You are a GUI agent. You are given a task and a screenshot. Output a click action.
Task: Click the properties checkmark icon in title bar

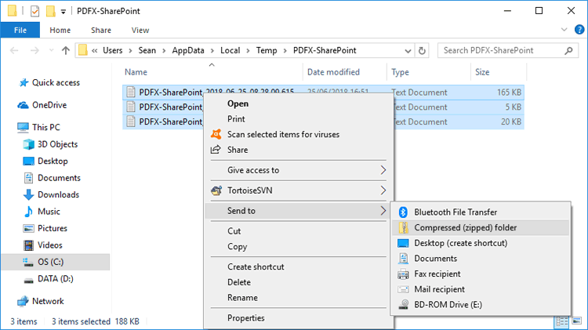coord(34,11)
